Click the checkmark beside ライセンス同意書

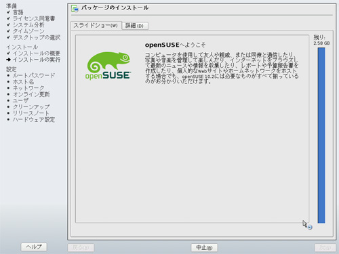click(x=8, y=18)
